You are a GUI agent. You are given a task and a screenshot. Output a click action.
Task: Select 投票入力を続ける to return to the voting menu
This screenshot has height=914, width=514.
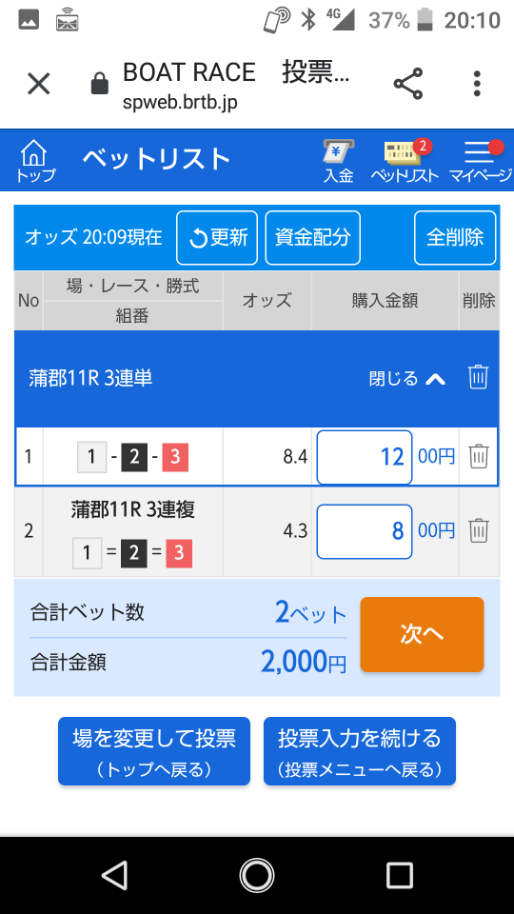360,751
